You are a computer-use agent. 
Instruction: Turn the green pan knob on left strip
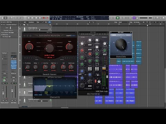point(4,80)
